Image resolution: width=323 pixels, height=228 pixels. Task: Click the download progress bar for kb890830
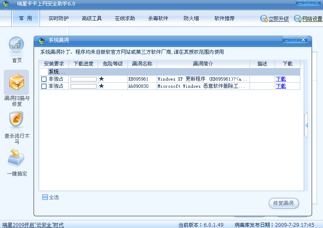(84, 86)
